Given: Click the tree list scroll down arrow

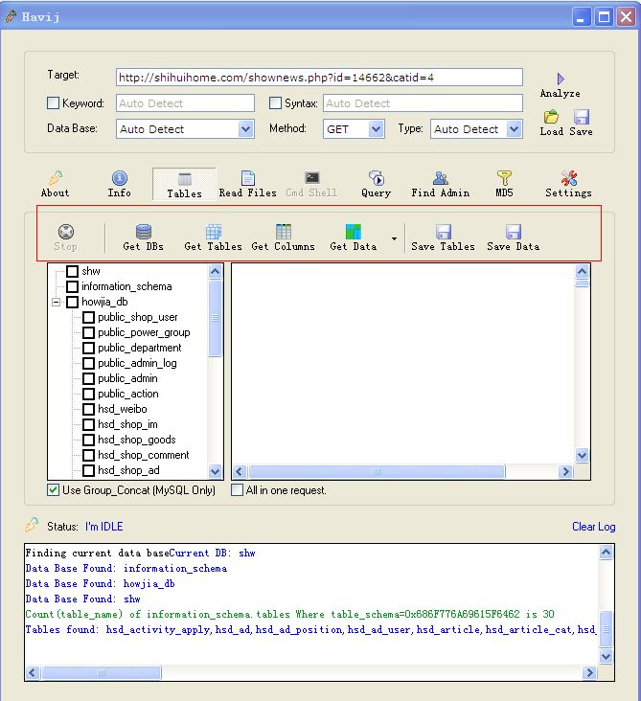Looking at the screenshot, I should click(x=216, y=471).
